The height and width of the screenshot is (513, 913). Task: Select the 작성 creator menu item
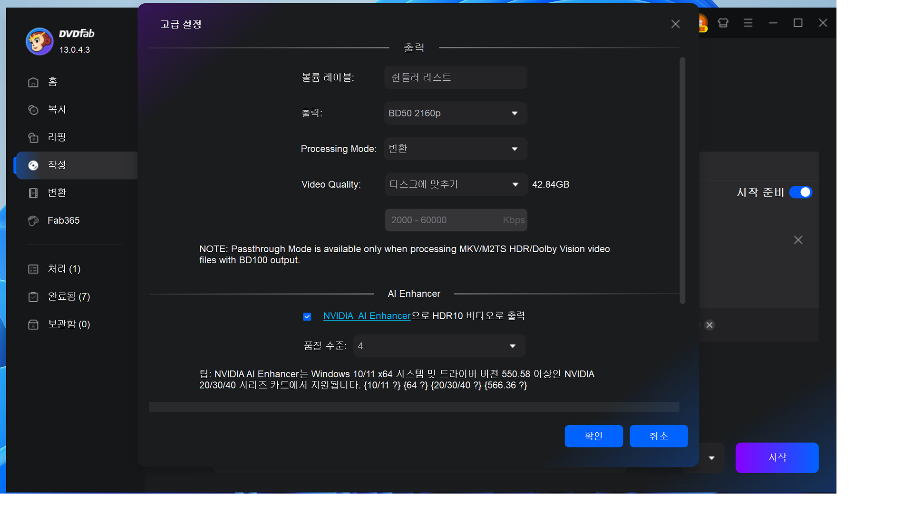coord(57,165)
